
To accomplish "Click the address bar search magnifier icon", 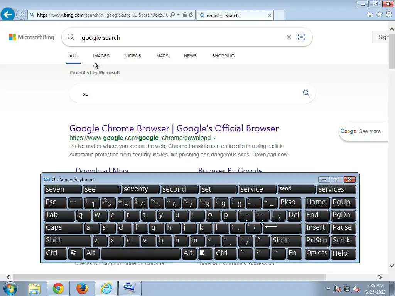I will [172, 15].
